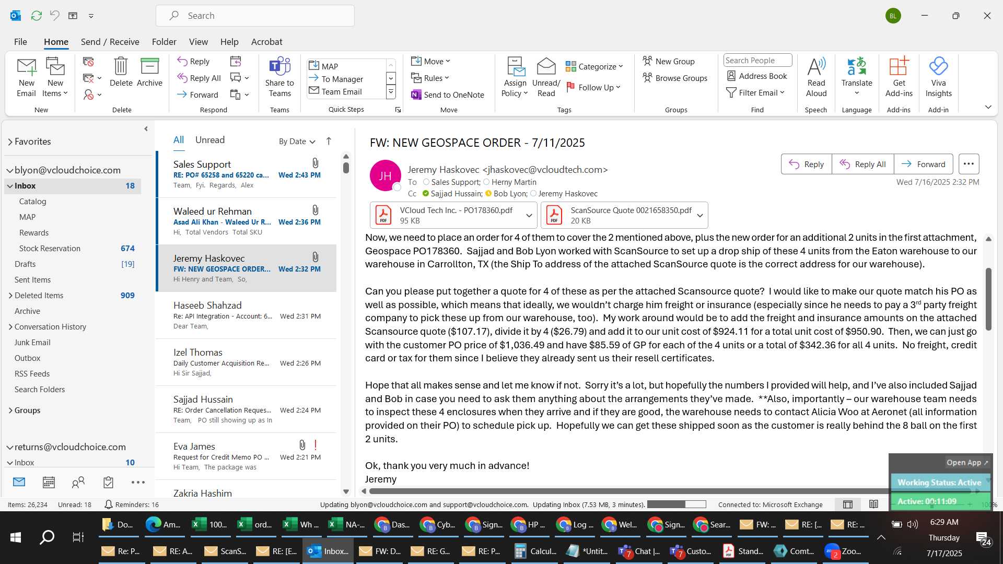Click Sajjad Hussain presence status indicator
This screenshot has width=1003, height=564.
tap(426, 193)
